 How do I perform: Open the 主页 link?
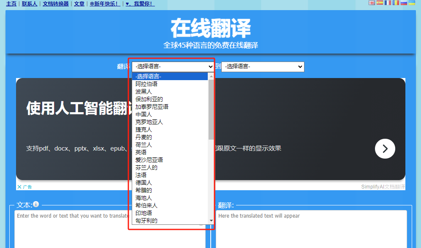pyautogui.click(x=11, y=4)
